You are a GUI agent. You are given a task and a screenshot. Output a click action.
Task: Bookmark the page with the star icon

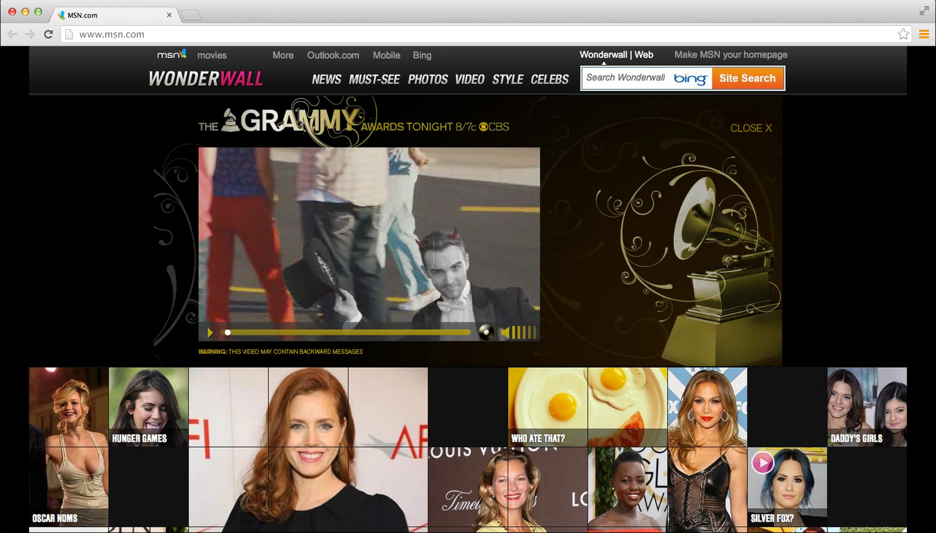point(903,34)
